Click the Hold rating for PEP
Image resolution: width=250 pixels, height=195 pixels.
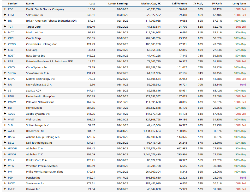(x=243, y=178)
